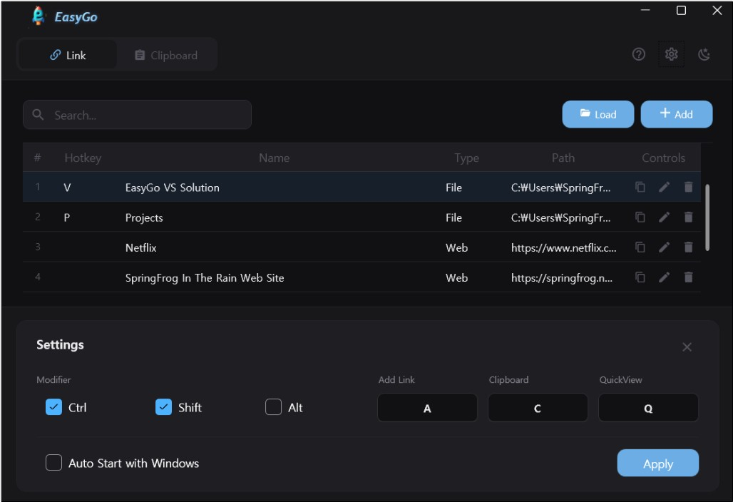The width and height of the screenshot is (733, 502).
Task: Click hotkey P in Projects row
Action: (x=67, y=217)
